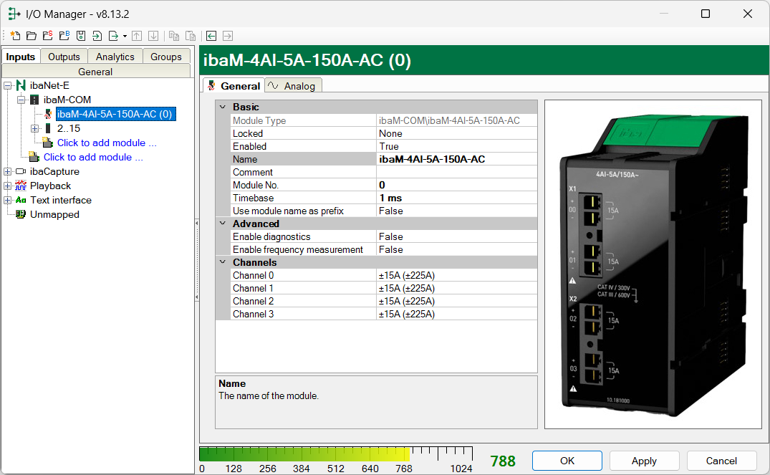770x475 pixels.
Task: Set the Channel 0 range value
Action: coord(456,276)
